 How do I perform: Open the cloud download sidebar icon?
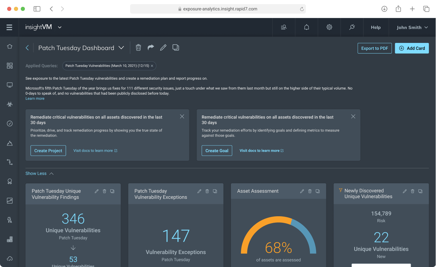pos(10,258)
